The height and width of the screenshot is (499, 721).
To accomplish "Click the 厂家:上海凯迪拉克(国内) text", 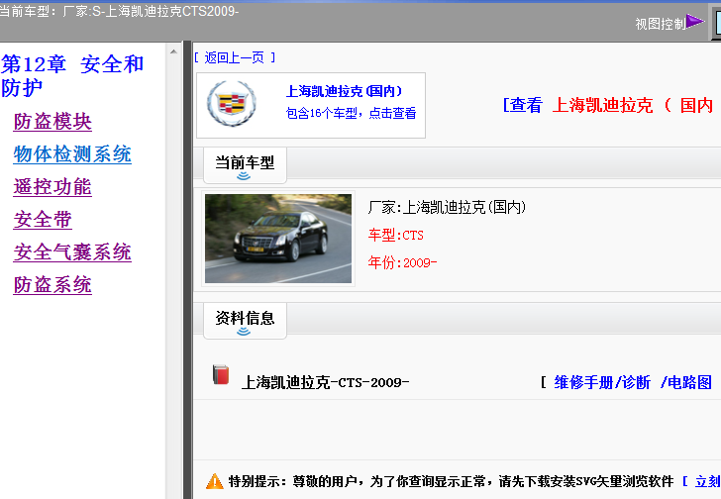I will (447, 207).
